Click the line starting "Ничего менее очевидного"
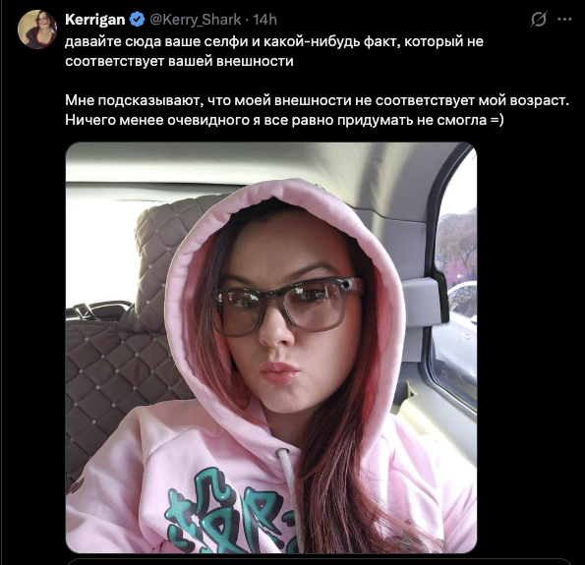 284,120
